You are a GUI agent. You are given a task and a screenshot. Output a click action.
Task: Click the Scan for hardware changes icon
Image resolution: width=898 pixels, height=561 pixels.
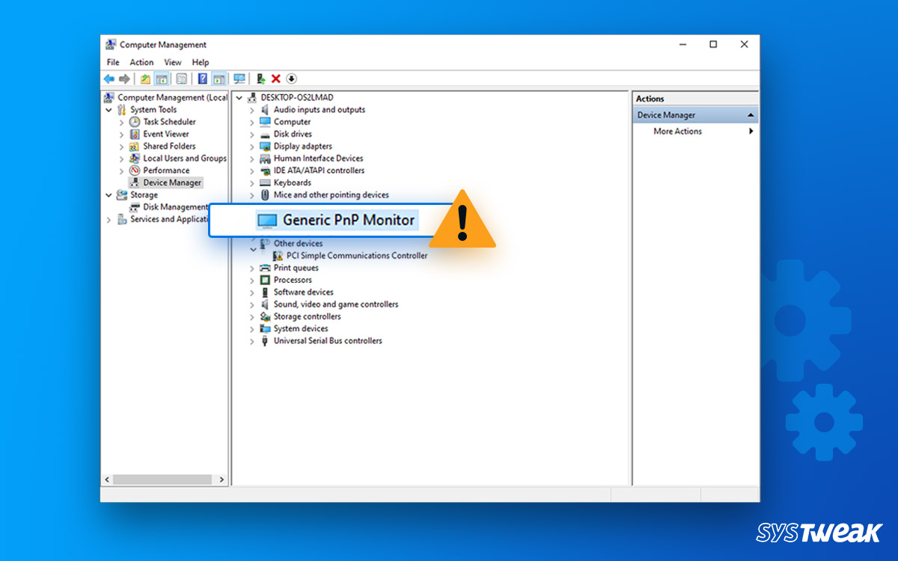[239, 78]
